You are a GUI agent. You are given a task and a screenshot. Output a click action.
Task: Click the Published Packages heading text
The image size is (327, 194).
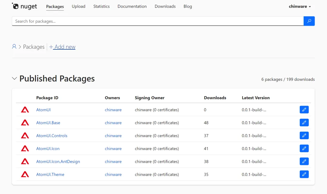click(x=57, y=79)
